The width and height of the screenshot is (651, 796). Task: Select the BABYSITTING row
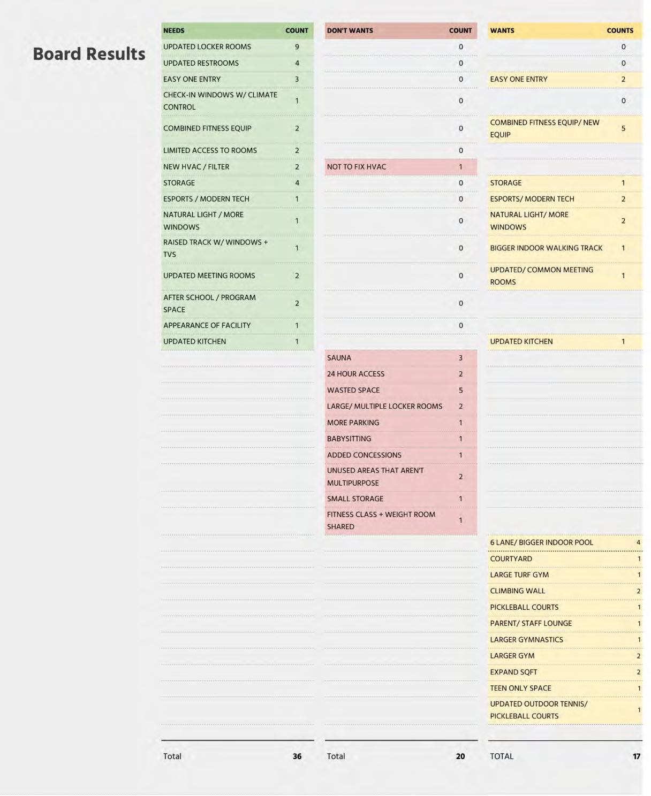coord(349,439)
